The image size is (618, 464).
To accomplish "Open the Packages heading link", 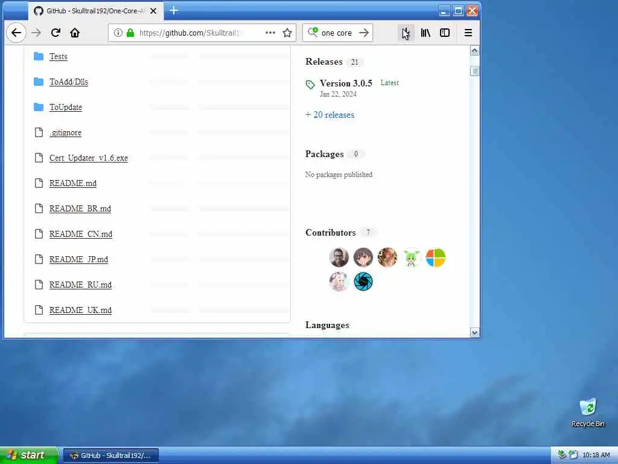I will pos(324,154).
